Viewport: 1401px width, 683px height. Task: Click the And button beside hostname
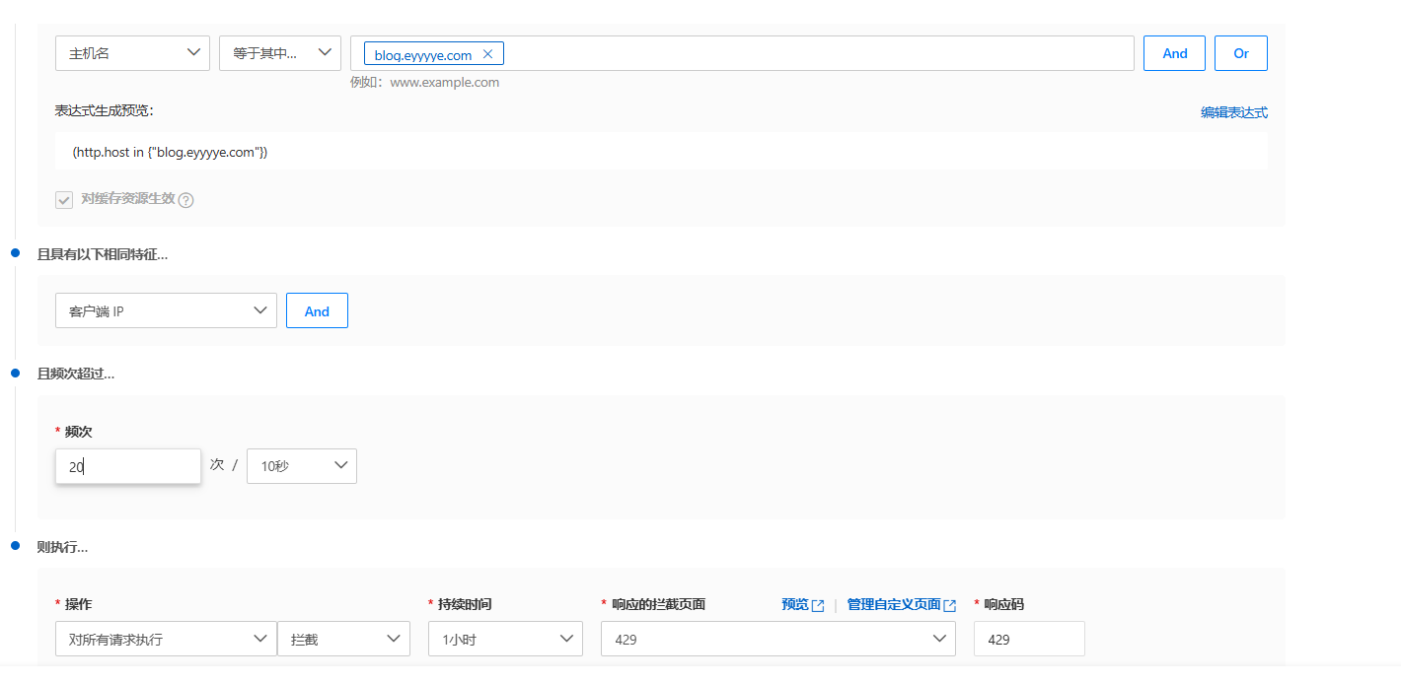[x=1174, y=53]
